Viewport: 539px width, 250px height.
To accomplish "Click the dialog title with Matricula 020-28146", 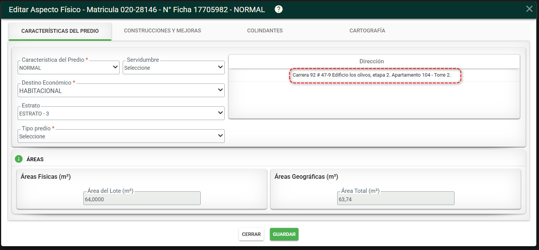I will pos(137,10).
